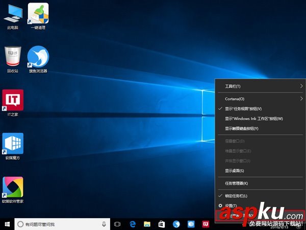Open 软媒魔方 from the taskbar
Image resolution: width=306 pixels, height=230 pixels.
191,224
